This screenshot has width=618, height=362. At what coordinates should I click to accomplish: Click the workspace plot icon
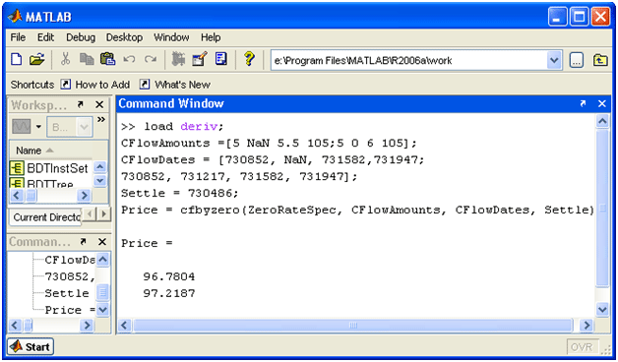[x=22, y=127]
